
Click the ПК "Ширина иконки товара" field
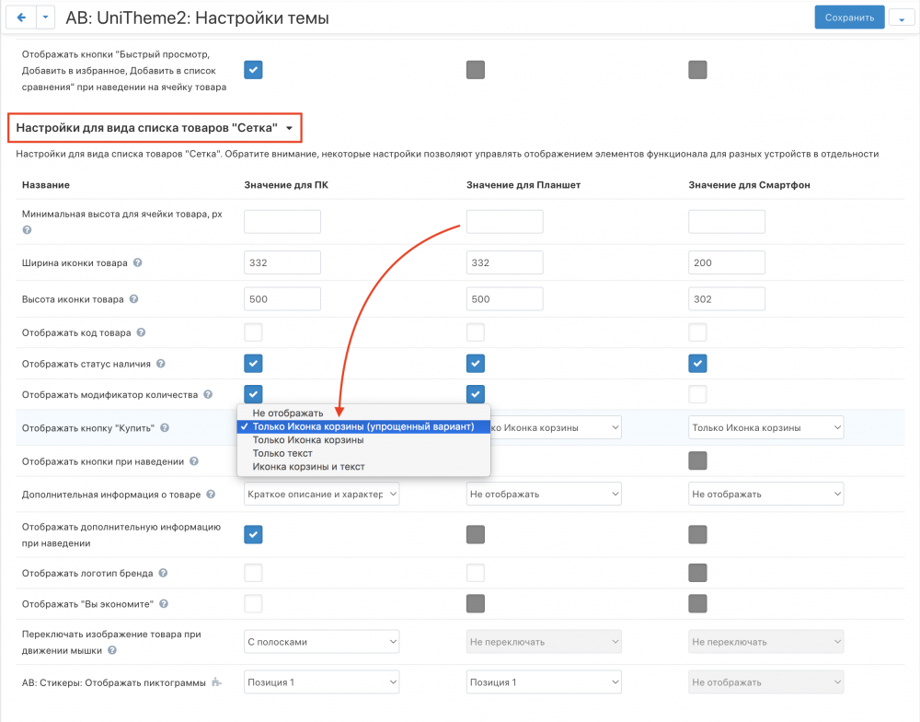point(282,263)
